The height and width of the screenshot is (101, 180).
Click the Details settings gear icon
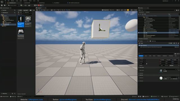coord(179,54)
